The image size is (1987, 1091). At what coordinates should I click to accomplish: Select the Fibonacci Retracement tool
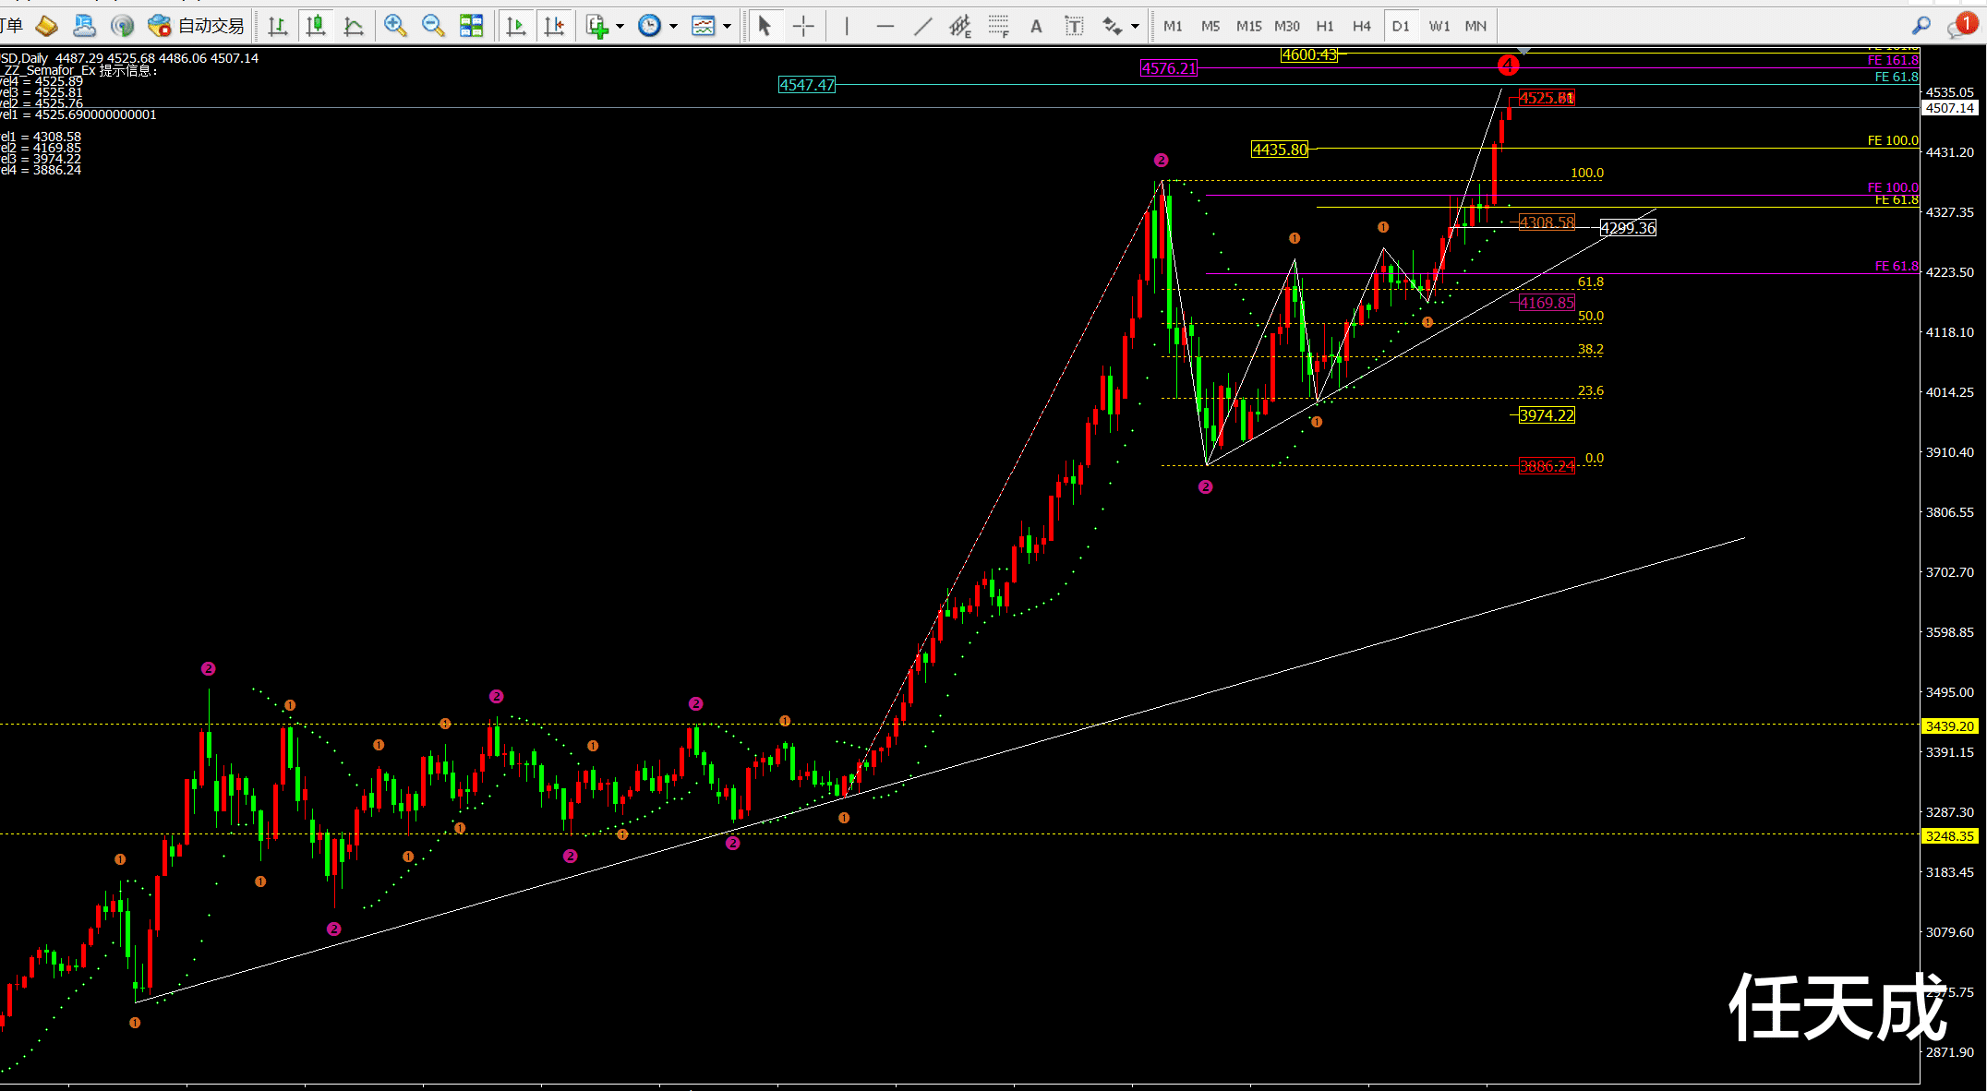[998, 26]
